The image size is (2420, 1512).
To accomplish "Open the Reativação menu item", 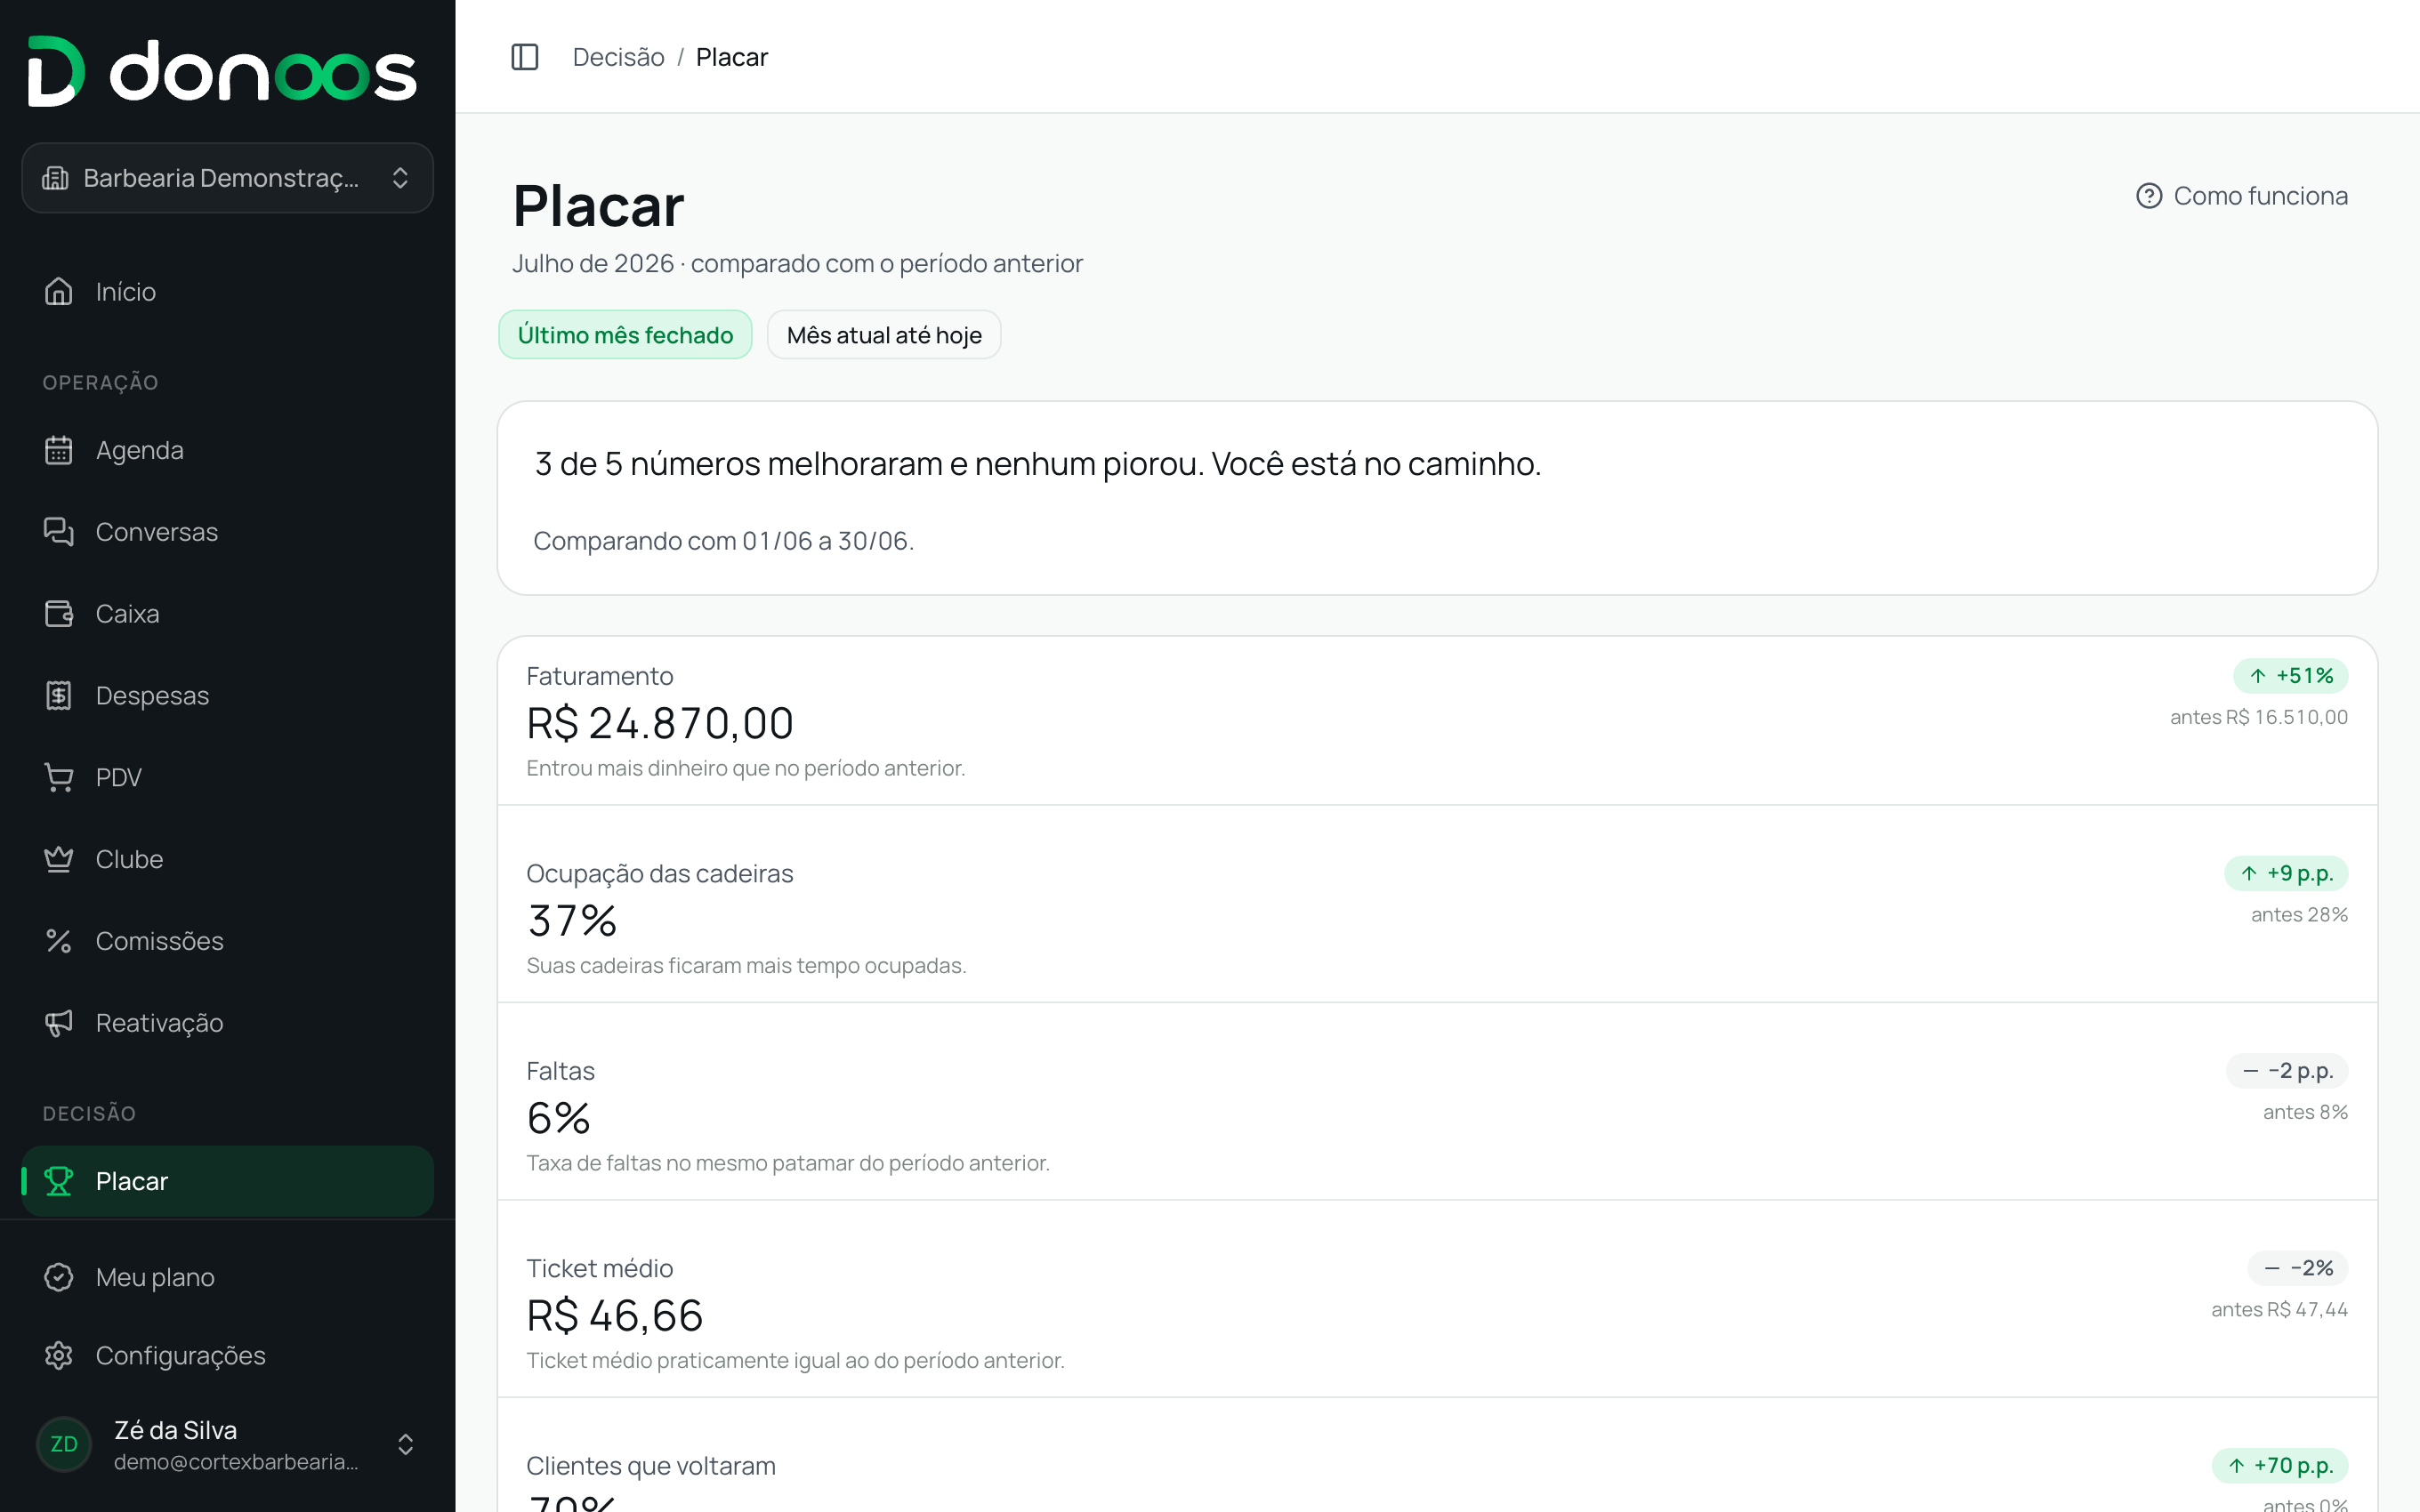I will [227, 1023].
